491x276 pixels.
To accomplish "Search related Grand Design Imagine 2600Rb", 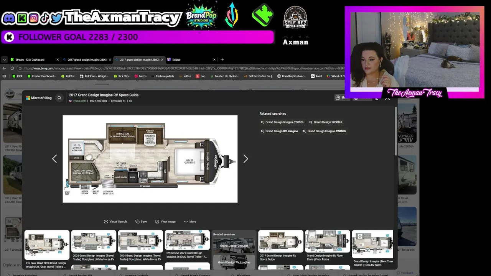I will click(x=324, y=131).
